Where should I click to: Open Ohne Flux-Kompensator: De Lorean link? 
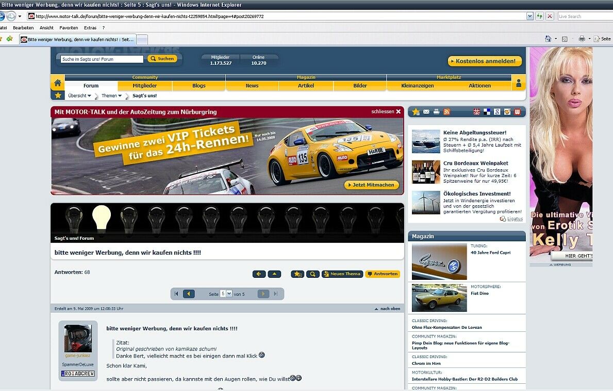(x=446, y=327)
